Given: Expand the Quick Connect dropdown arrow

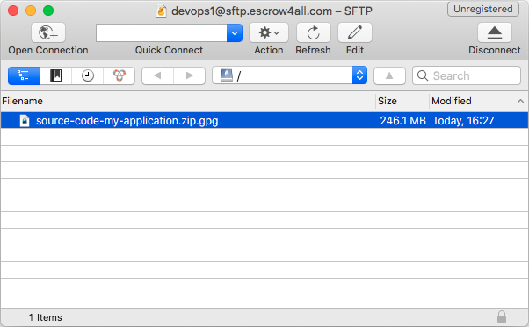Looking at the screenshot, I should coord(235,33).
